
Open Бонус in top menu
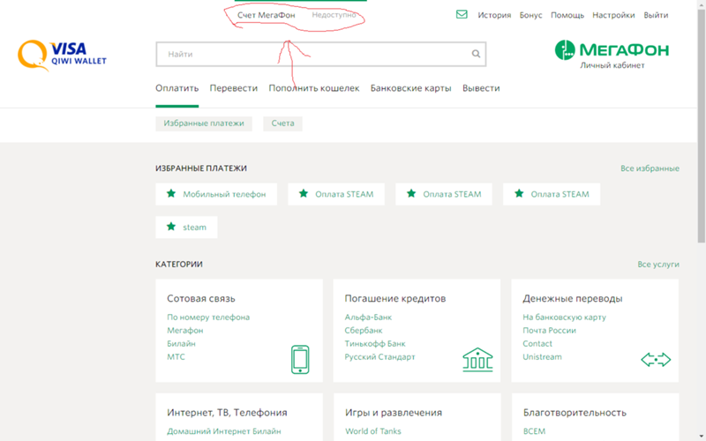click(x=530, y=15)
